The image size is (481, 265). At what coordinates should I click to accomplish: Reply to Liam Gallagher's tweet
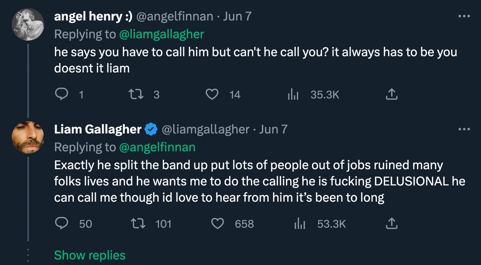tap(61, 223)
